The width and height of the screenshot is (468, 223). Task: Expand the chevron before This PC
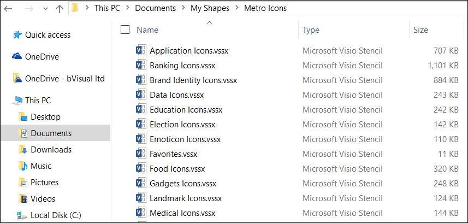coord(87,8)
